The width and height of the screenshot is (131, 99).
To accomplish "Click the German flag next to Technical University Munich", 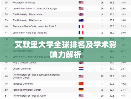I will [81, 90].
